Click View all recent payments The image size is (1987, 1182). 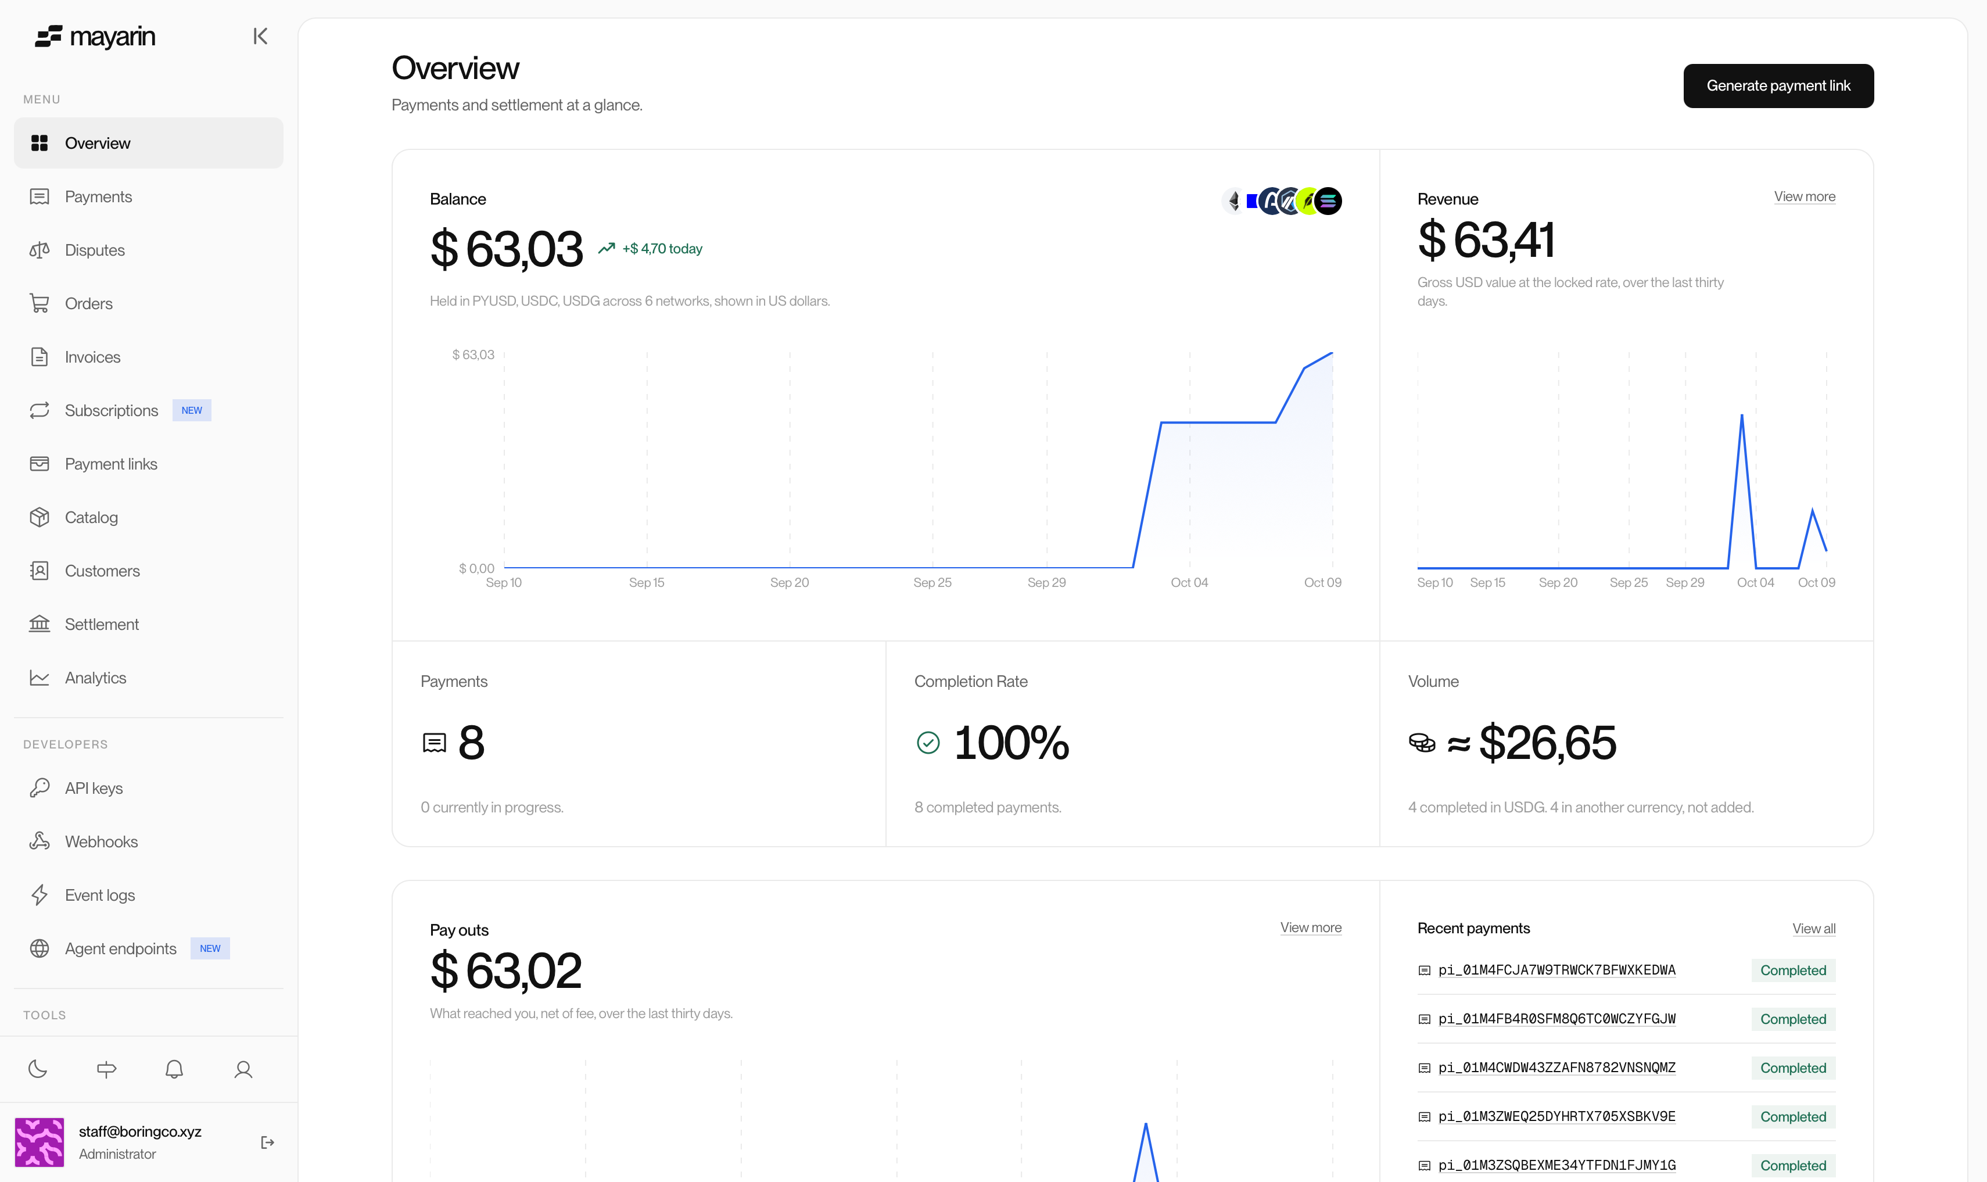[x=1813, y=929]
